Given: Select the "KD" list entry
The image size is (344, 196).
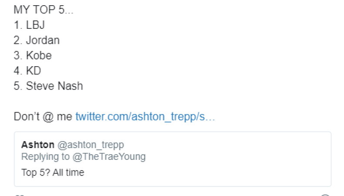Looking at the screenshot, I should 34,71.
